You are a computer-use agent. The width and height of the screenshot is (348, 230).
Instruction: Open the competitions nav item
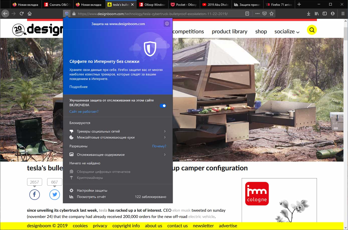point(188,32)
